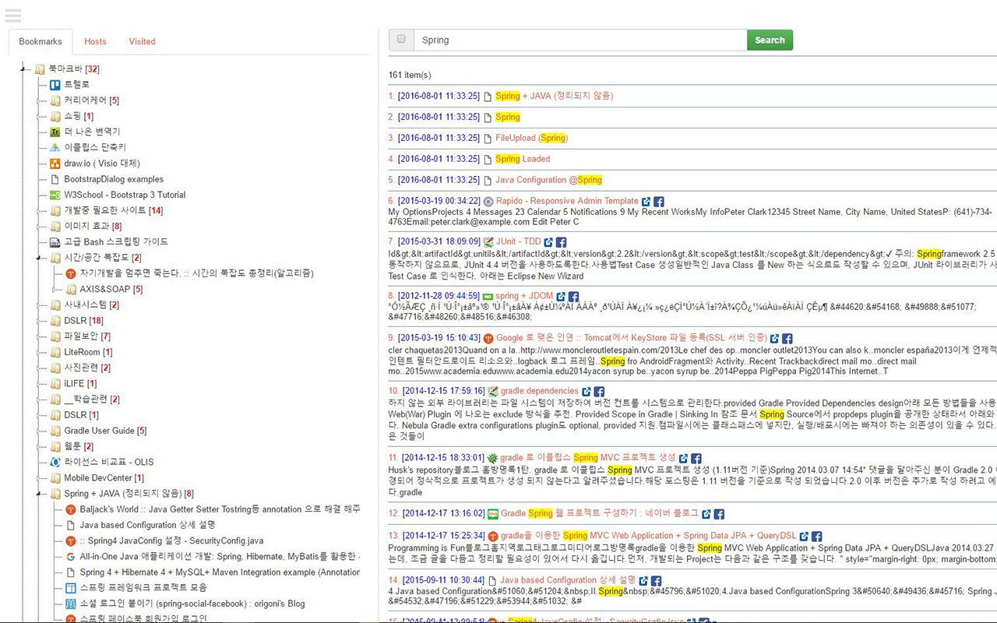The image size is (997, 623).
Task: Switch to the Bookmarks tab
Action: pos(41,41)
